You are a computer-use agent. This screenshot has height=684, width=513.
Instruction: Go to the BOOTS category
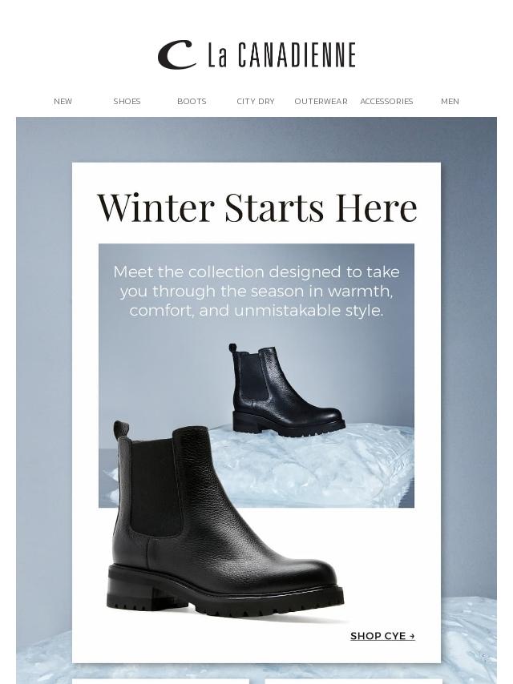pyautogui.click(x=192, y=101)
